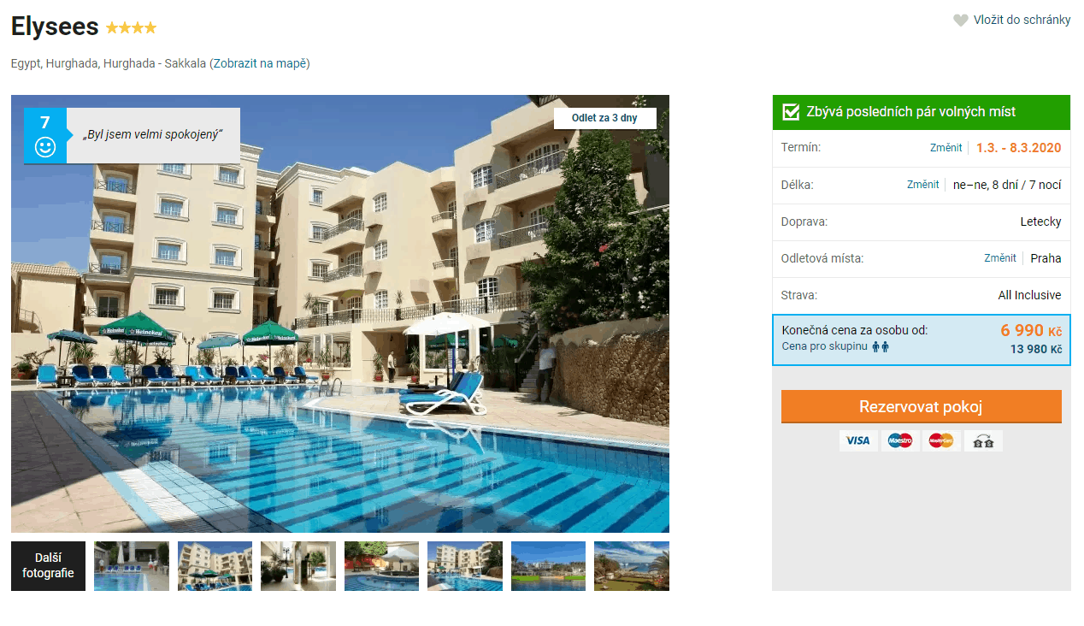
Task: Click the group persons icon
Action: click(881, 346)
